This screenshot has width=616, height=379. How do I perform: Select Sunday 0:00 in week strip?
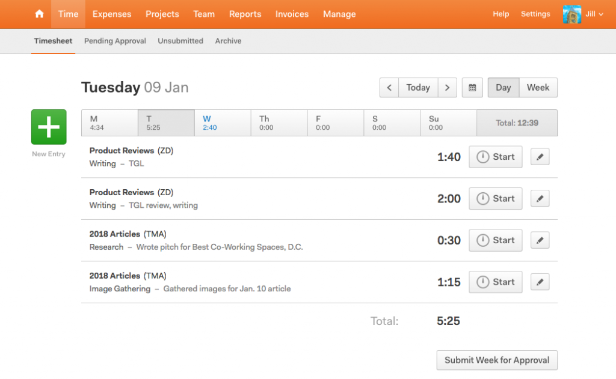pyautogui.click(x=449, y=123)
